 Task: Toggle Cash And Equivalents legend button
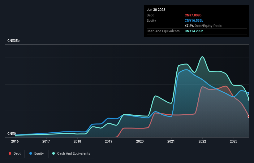click(x=71, y=154)
